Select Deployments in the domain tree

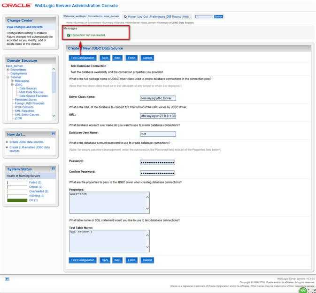(x=19, y=73)
